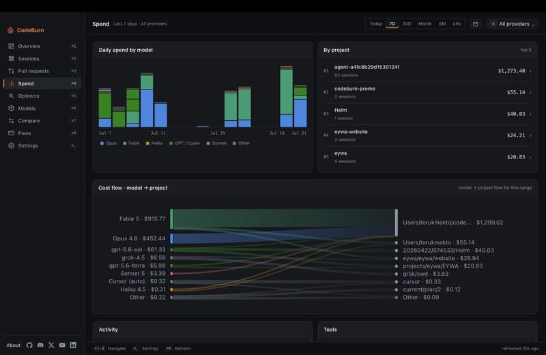Click Users/torukmakto/code... · $1,299.02 label
Screen dimensions: 546x355
[452, 223]
